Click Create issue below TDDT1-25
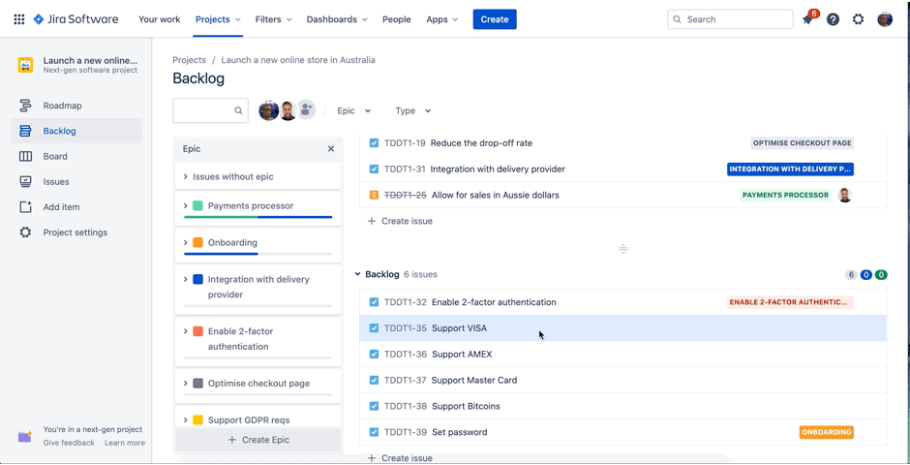 (401, 221)
